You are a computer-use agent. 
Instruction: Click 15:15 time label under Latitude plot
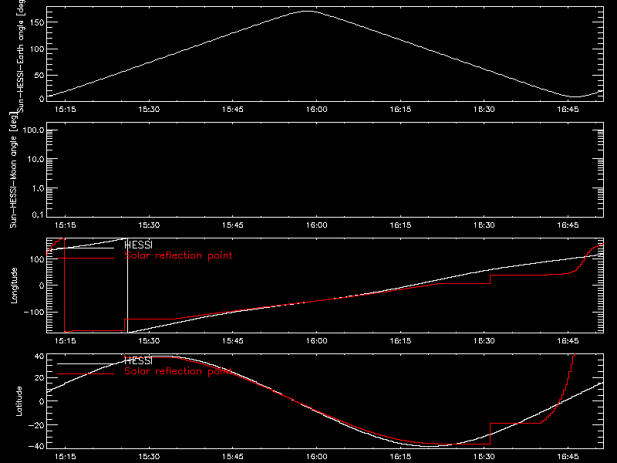[66, 457]
